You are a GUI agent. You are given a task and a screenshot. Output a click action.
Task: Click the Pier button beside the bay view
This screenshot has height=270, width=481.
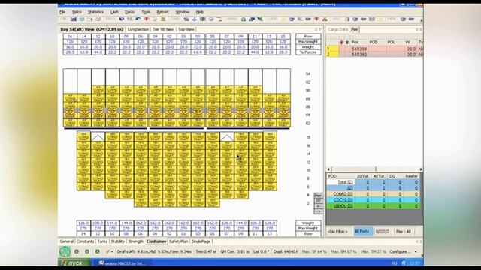point(318,196)
